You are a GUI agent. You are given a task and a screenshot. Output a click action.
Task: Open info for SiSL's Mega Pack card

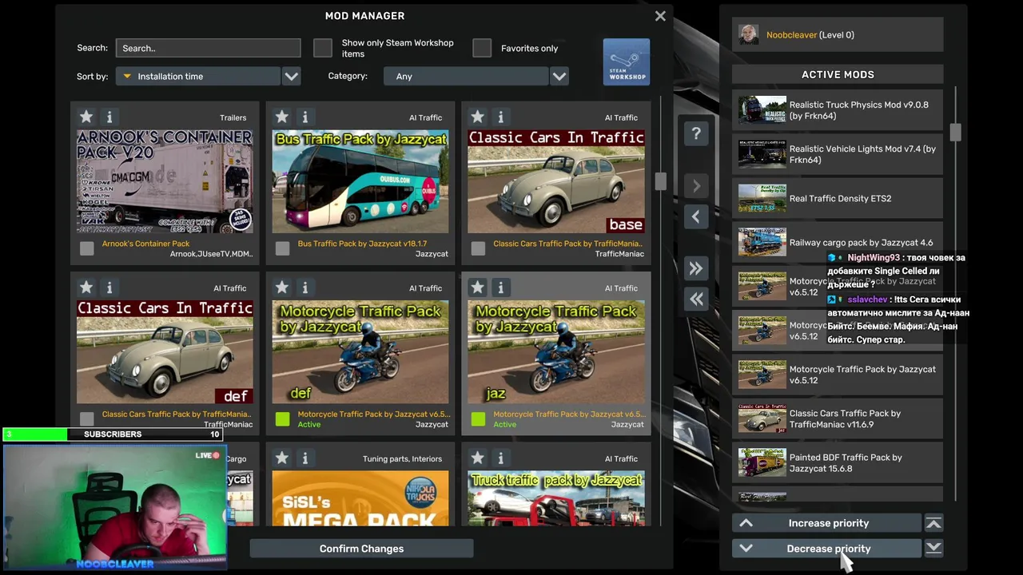tap(305, 458)
